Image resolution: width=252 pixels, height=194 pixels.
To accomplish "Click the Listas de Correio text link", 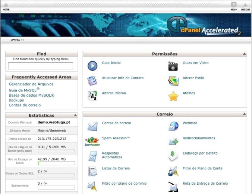I will (x=116, y=168).
